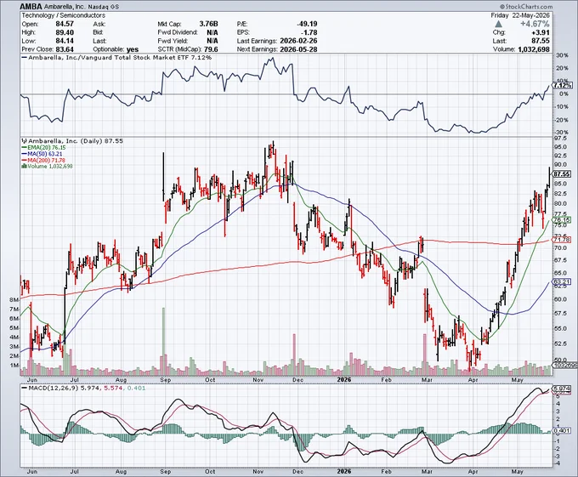Select the Prev Close value 83.64
The width and height of the screenshot is (578, 477).
65,49
